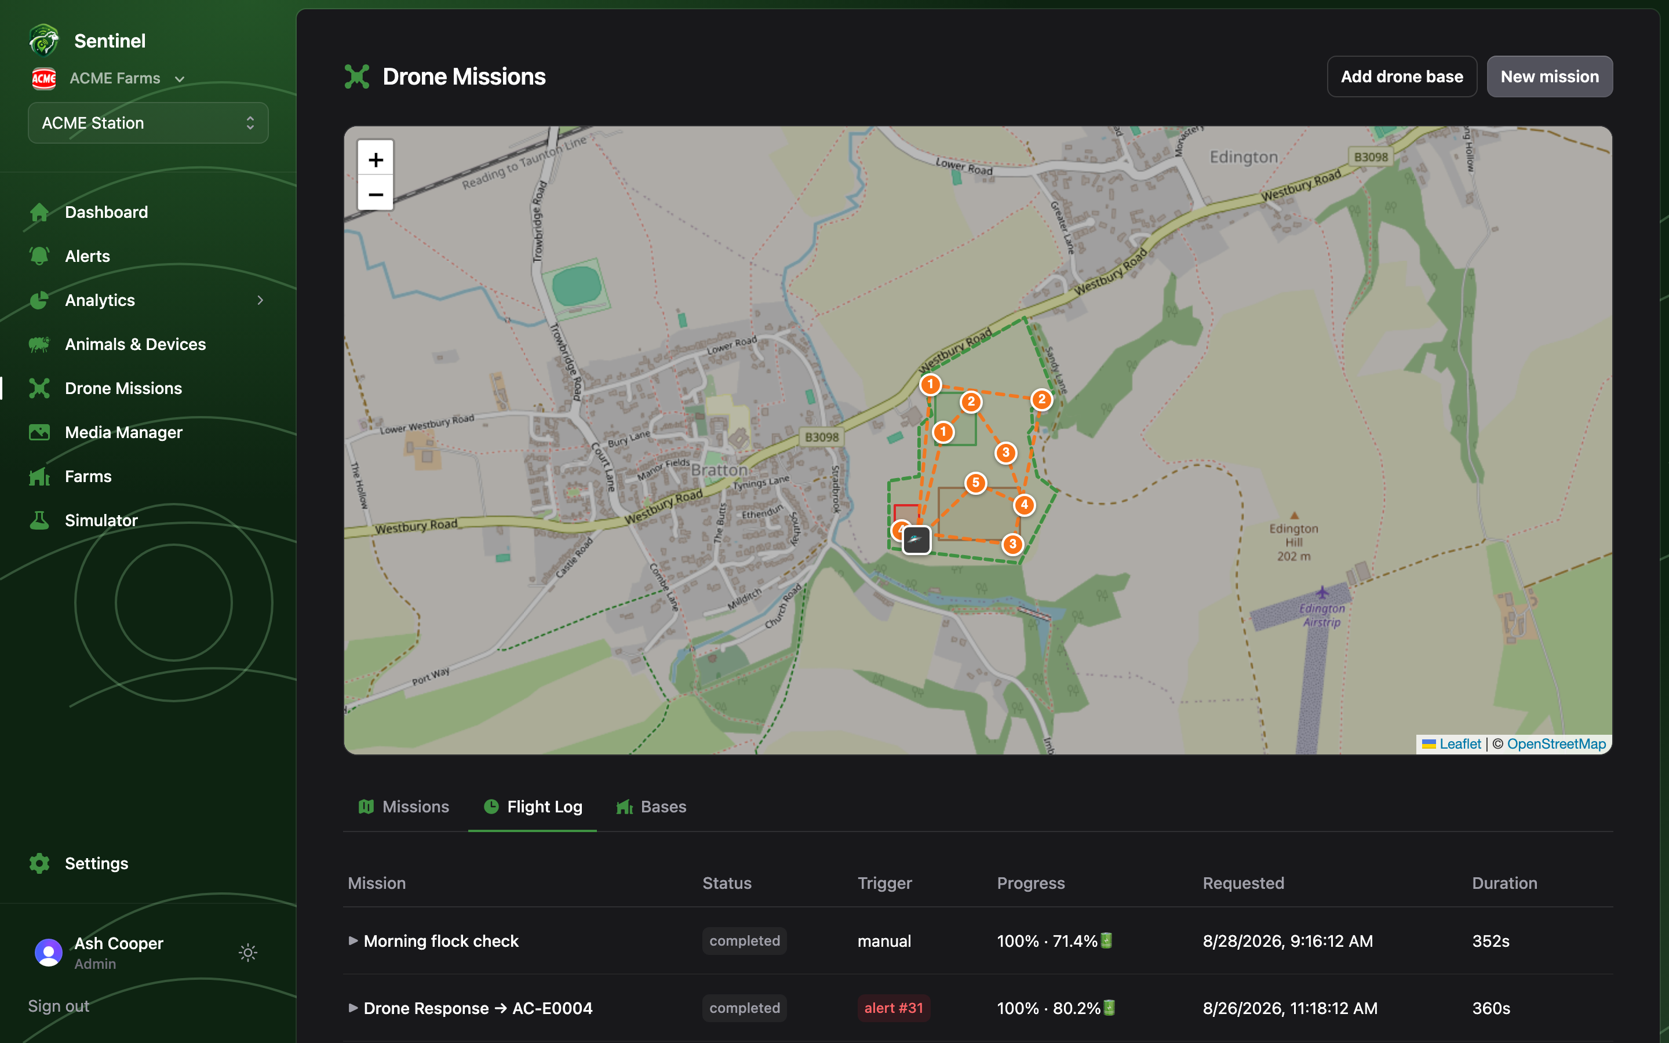The image size is (1669, 1043).
Task: Open the Analytics section
Action: point(100,300)
